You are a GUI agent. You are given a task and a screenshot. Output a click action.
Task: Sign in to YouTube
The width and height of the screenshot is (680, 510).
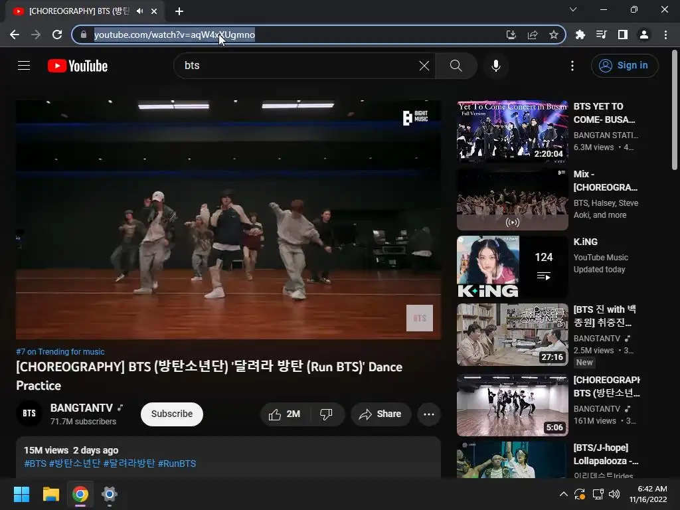coord(624,66)
